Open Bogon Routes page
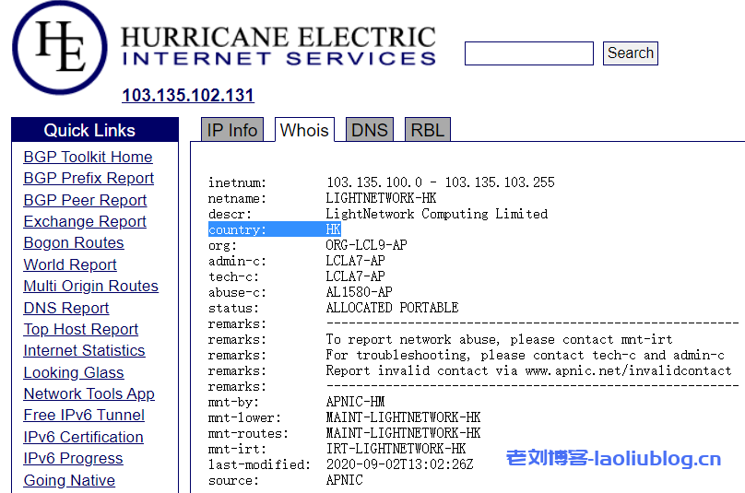The width and height of the screenshot is (745, 493). click(x=74, y=242)
